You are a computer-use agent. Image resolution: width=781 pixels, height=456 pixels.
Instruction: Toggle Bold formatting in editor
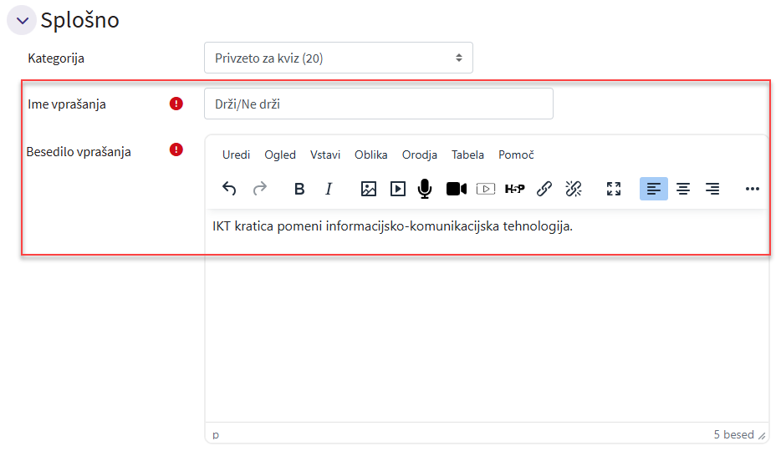tap(299, 189)
